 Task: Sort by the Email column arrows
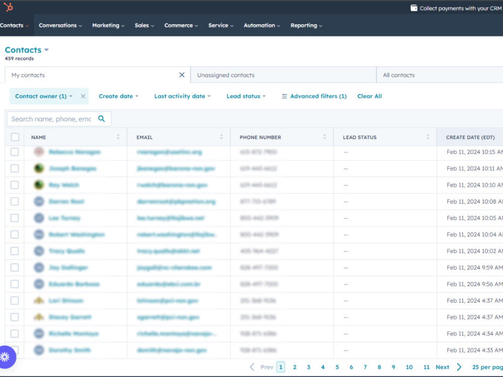tap(221, 137)
